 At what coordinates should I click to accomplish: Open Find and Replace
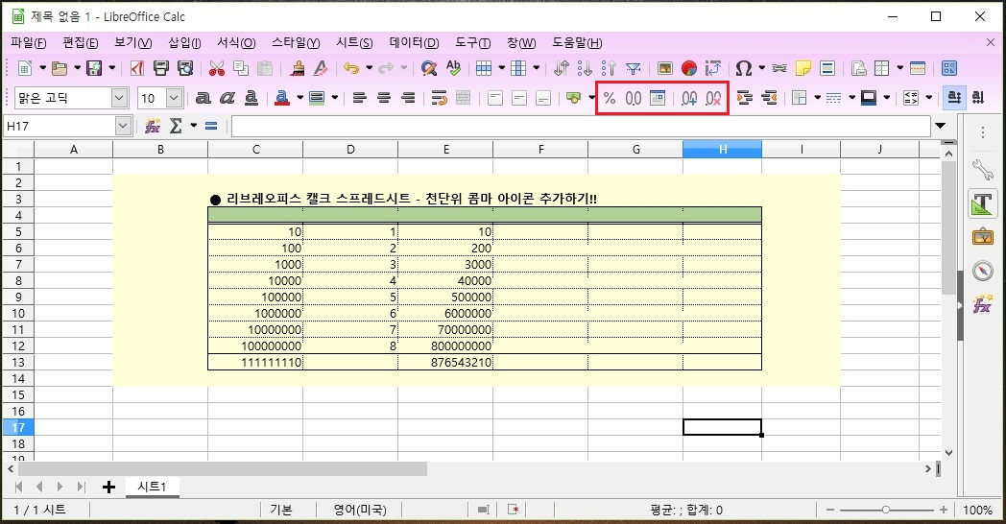[429, 68]
